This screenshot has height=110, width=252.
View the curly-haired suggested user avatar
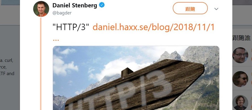240,102
